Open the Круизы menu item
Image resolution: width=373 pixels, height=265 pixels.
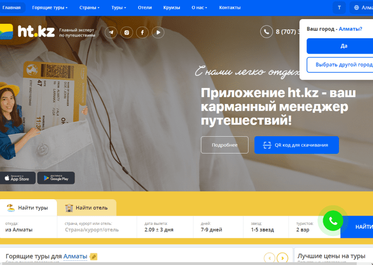pyautogui.click(x=172, y=7)
